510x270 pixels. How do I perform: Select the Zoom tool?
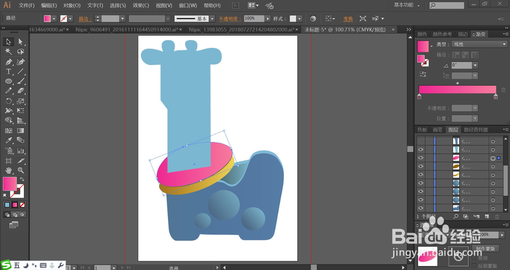(20, 170)
